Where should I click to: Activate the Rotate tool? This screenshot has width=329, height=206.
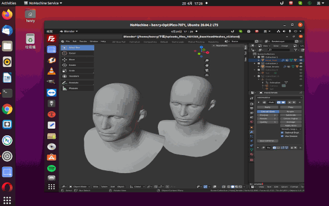77,65
